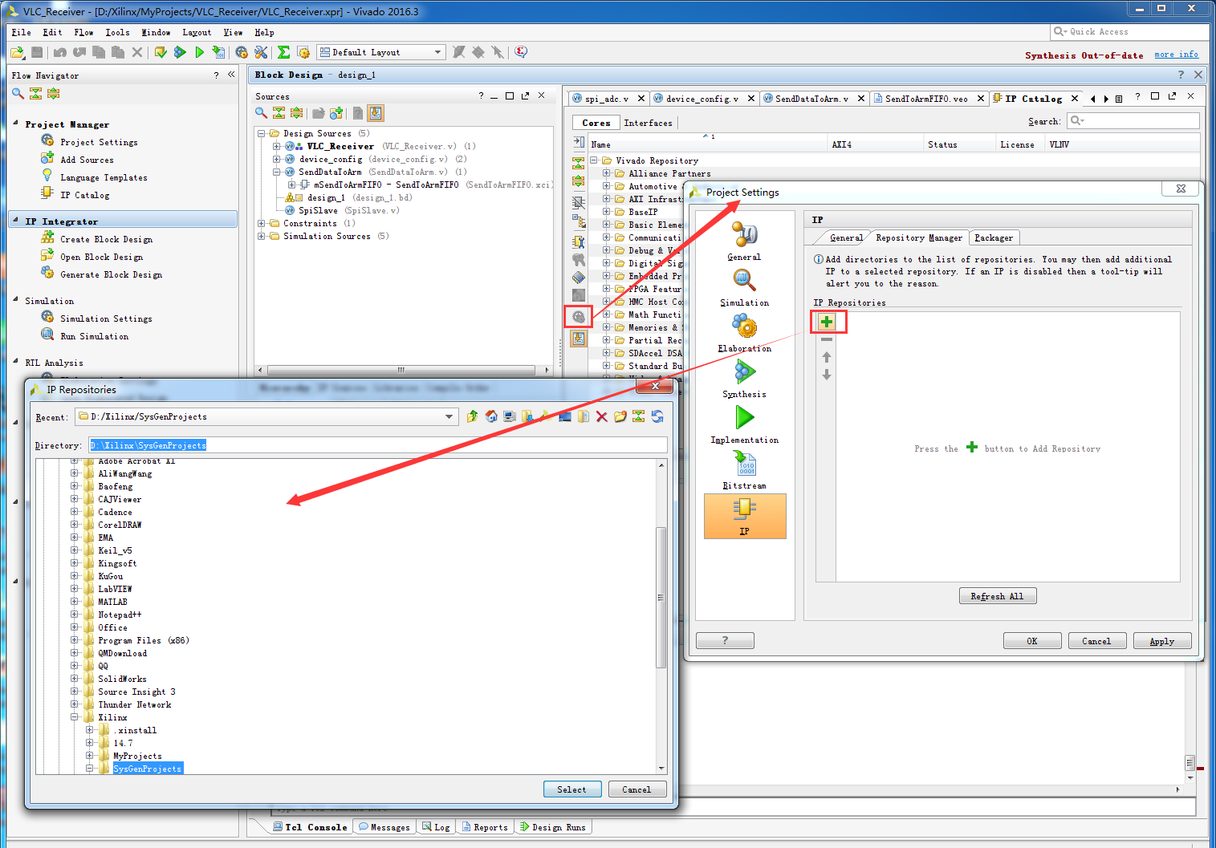
Task: Click the IP Catalog settings gear icon
Action: click(578, 317)
